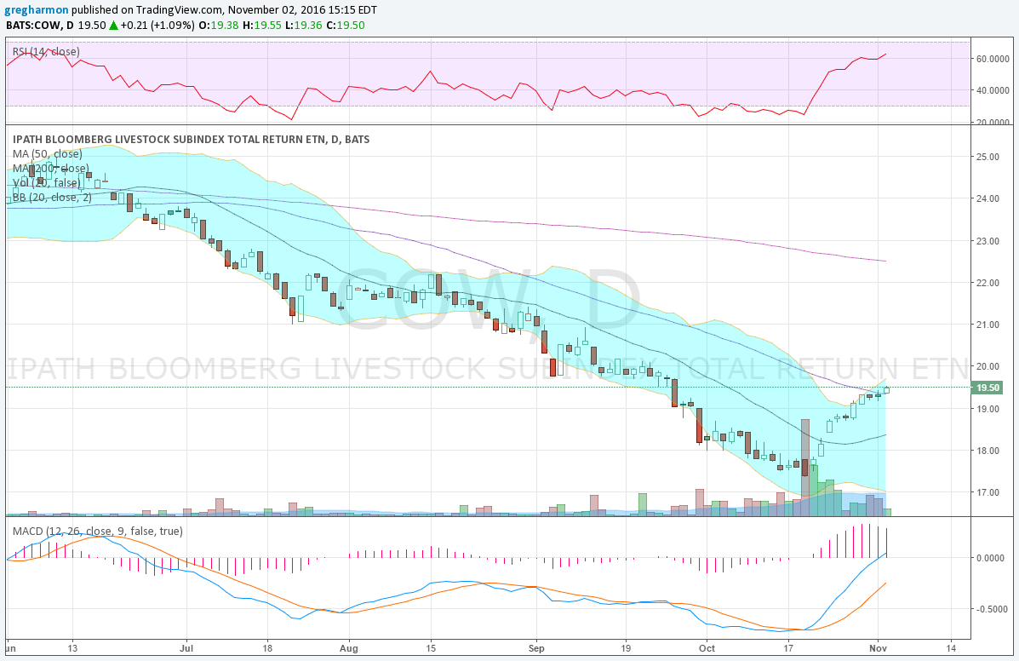Click the 20.00 price axis label
The height and width of the screenshot is (661, 1019).
point(988,366)
